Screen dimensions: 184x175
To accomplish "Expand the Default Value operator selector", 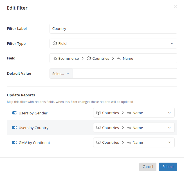I will click(61, 74).
